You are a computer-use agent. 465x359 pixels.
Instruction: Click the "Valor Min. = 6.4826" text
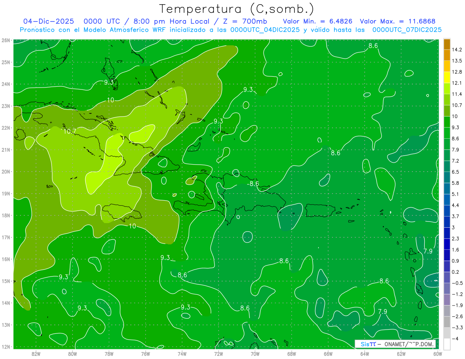[319, 21]
